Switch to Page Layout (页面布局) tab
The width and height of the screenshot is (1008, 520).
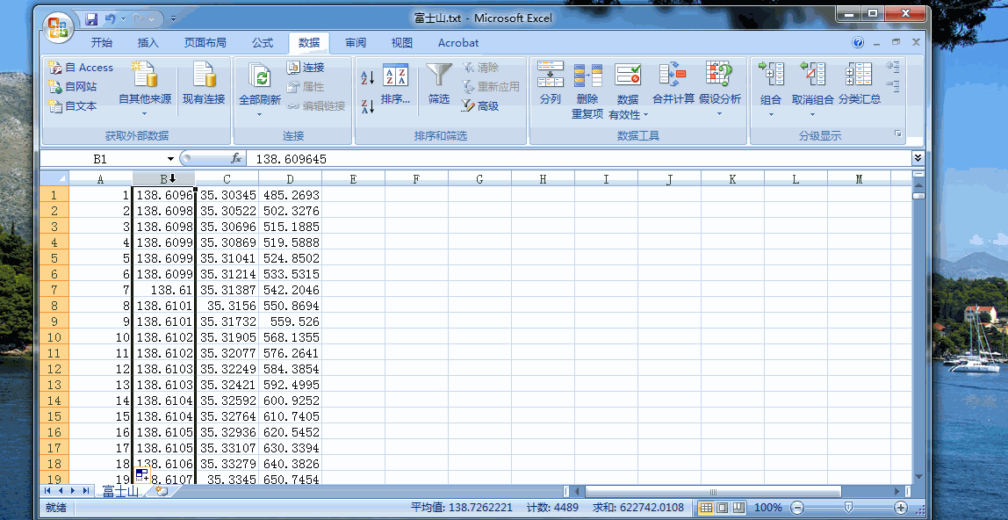click(x=205, y=43)
